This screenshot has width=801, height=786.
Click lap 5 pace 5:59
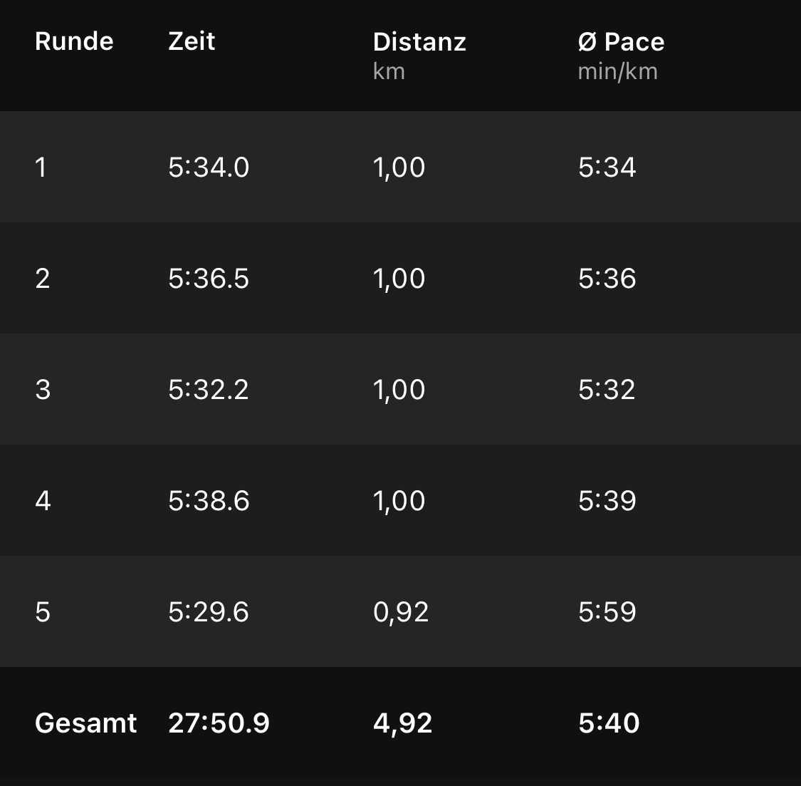click(607, 612)
